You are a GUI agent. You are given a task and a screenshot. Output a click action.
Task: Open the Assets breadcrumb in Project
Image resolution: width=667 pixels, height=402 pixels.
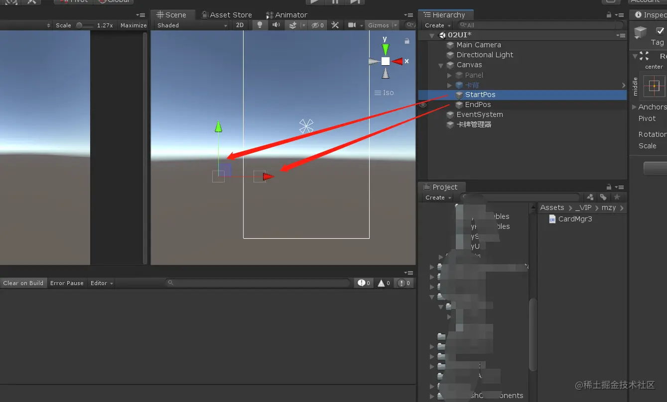point(552,207)
